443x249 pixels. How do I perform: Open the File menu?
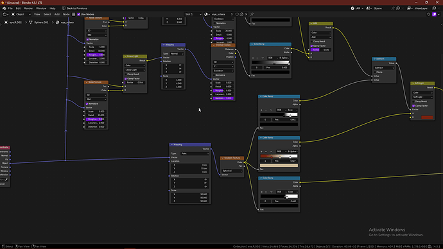10,8
